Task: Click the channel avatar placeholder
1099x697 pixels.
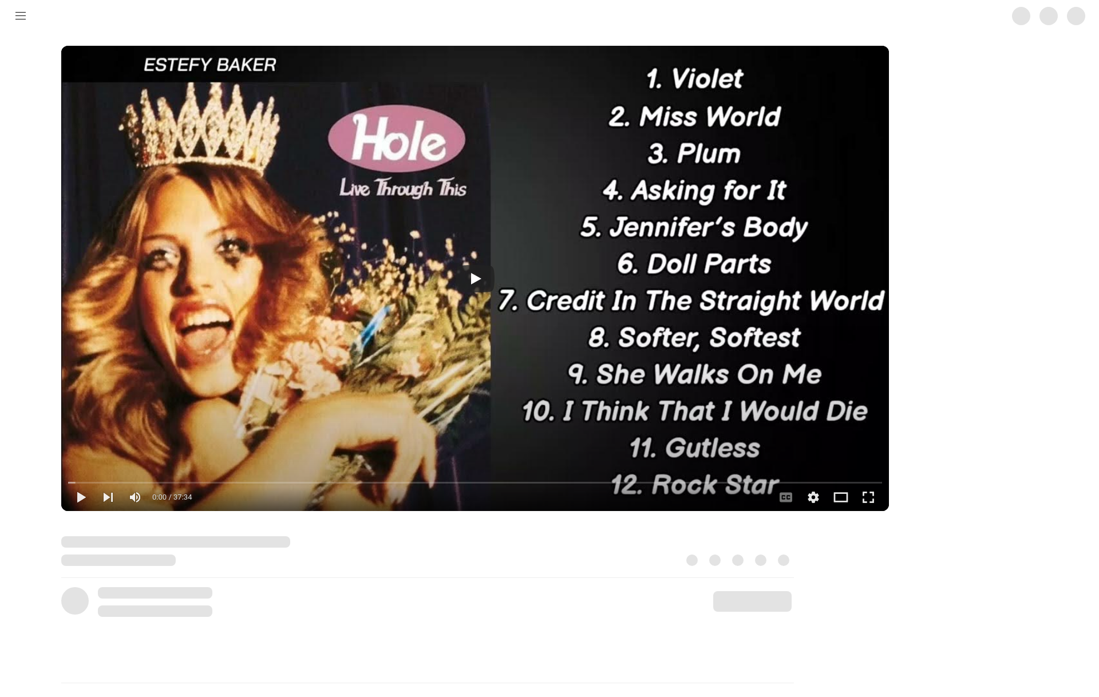Action: click(75, 601)
